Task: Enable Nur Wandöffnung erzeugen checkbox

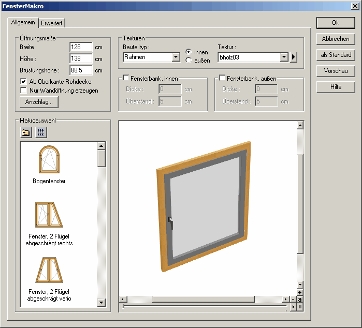Action: (23, 91)
